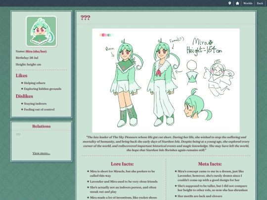Click 'Lavender and Mira used to be' fact
This screenshot has width=267, height=200.
tap(124, 181)
